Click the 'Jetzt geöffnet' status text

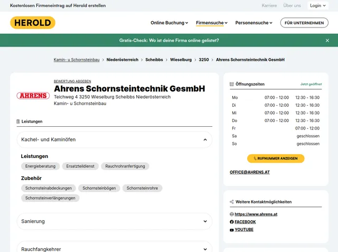311,84
